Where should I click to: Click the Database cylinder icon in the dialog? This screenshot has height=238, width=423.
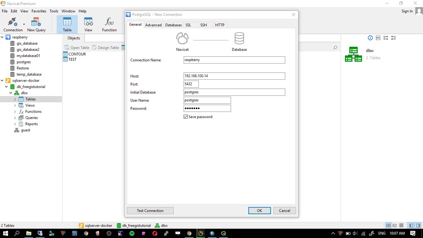pos(239,38)
